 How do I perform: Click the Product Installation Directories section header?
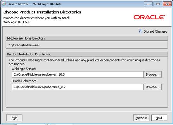coord(87,54)
